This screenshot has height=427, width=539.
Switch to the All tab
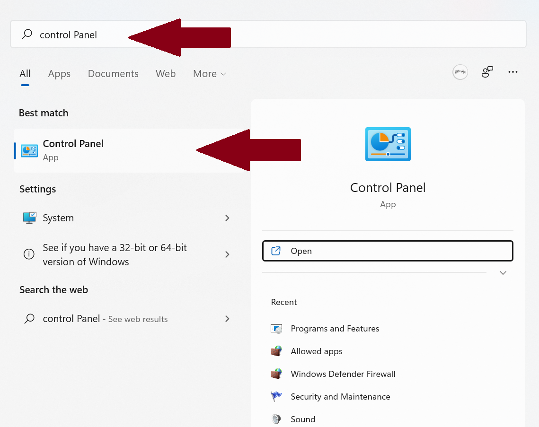(25, 73)
